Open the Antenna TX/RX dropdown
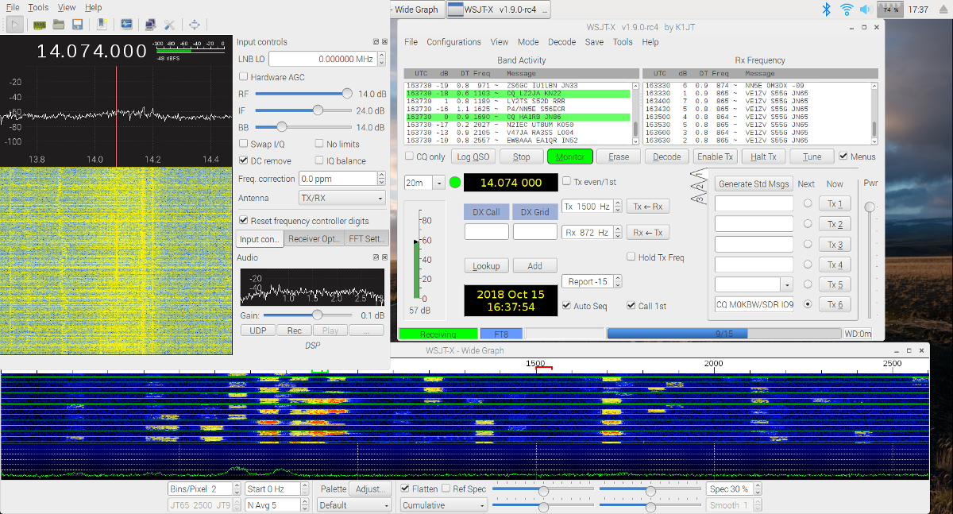 342,198
